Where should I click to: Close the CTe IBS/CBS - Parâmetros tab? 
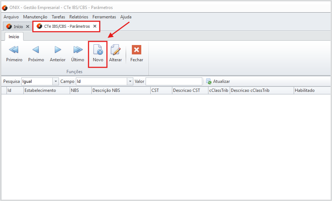(95, 26)
